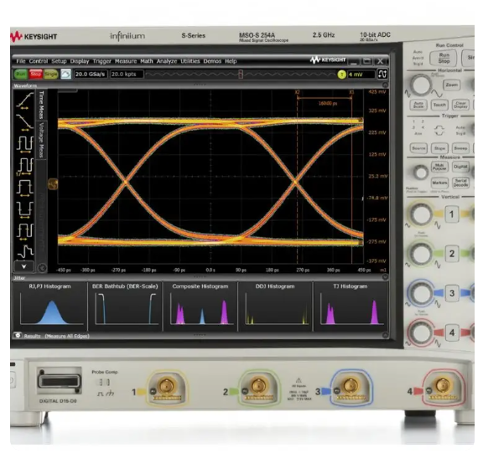Touch the channel 1 vertical scale knob
This screenshot has height=459, width=483.
coord(421,214)
